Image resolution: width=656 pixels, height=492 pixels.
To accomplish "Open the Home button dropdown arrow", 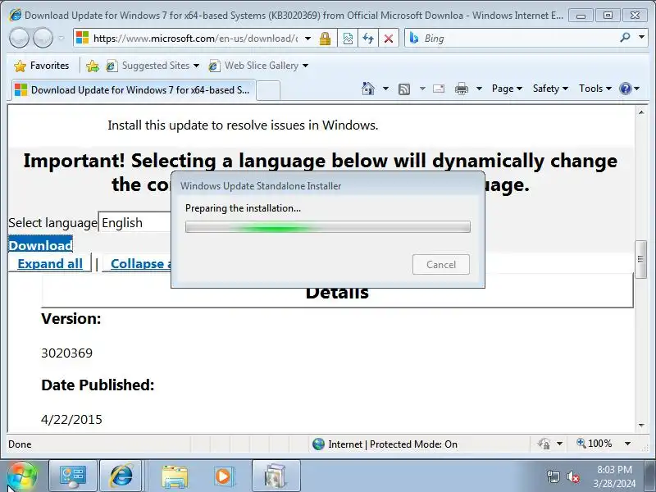I will click(385, 89).
